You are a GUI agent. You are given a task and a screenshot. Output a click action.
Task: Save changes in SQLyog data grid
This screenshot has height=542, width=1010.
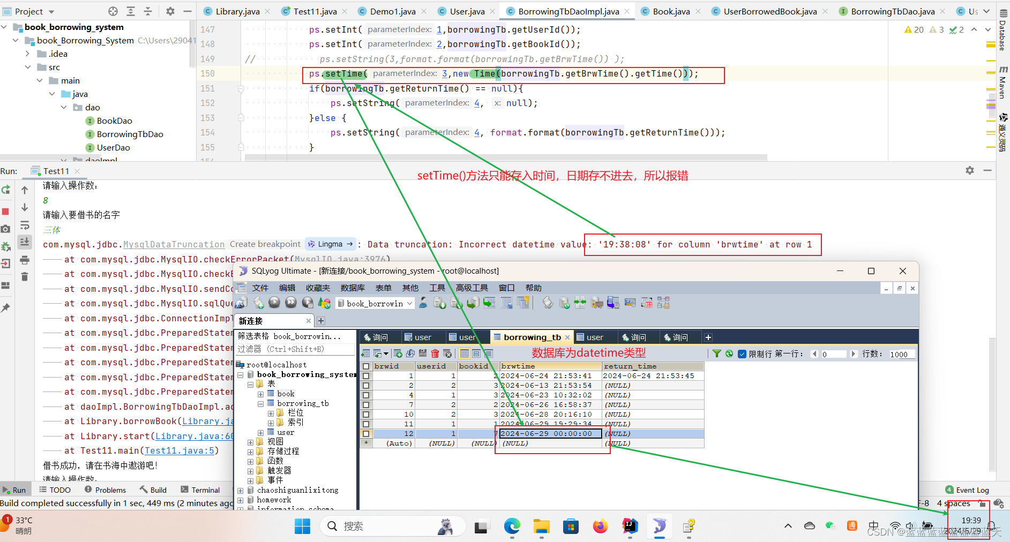point(423,353)
